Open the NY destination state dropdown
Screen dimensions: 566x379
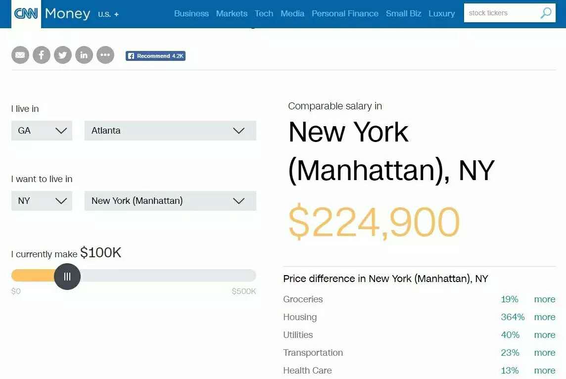[42, 201]
